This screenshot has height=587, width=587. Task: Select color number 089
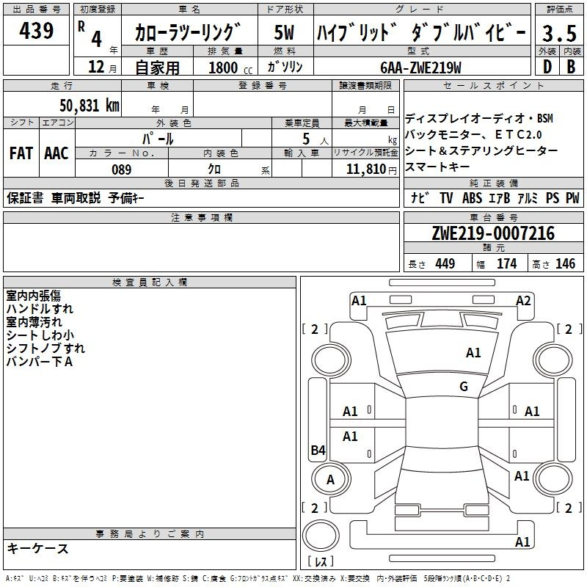[x=121, y=169]
